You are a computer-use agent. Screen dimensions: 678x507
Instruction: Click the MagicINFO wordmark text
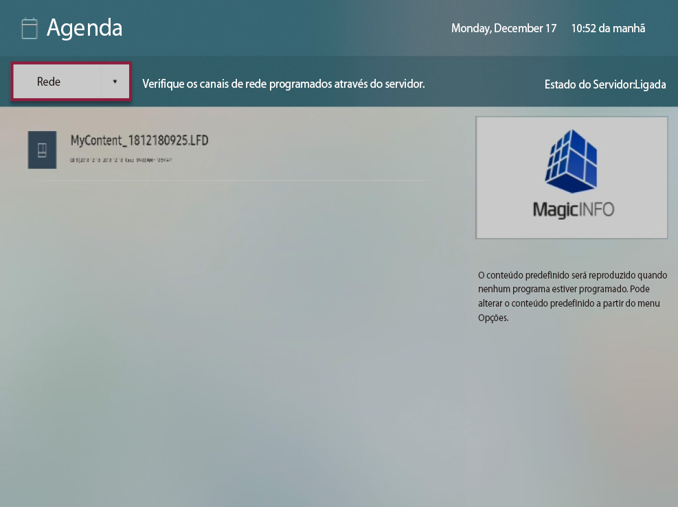574,209
